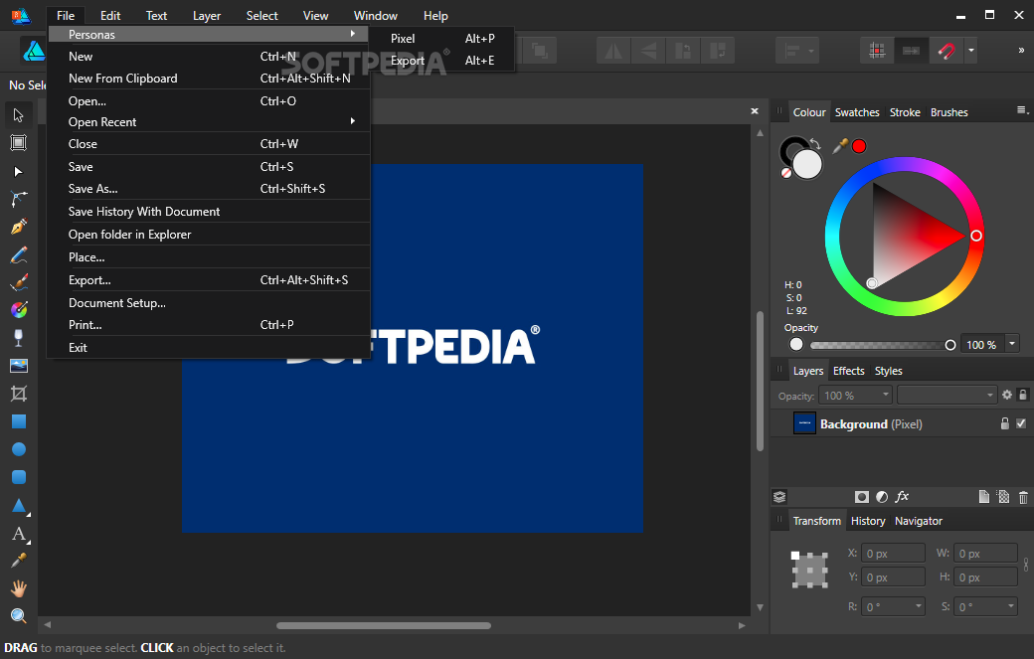Add a new layer
Screen dimensions: 1034x659
tap(984, 497)
